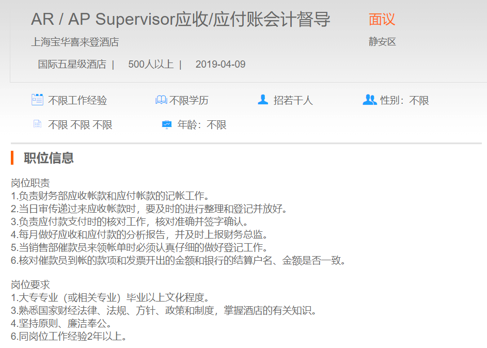The image size is (487, 348).
Task: Open the 上海宝华喜来登酒店 company link
Action: pyautogui.click(x=75, y=42)
